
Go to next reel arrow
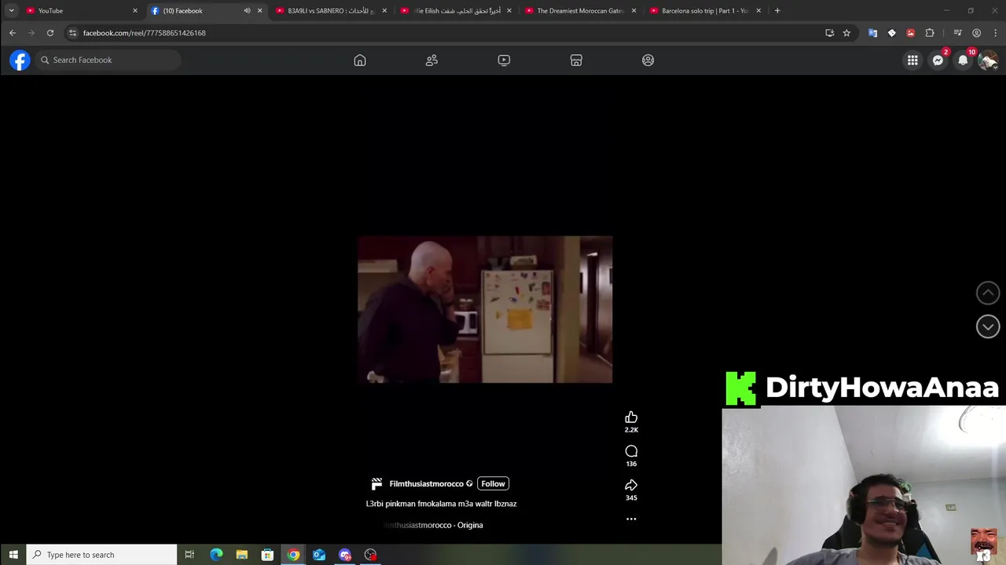988,326
